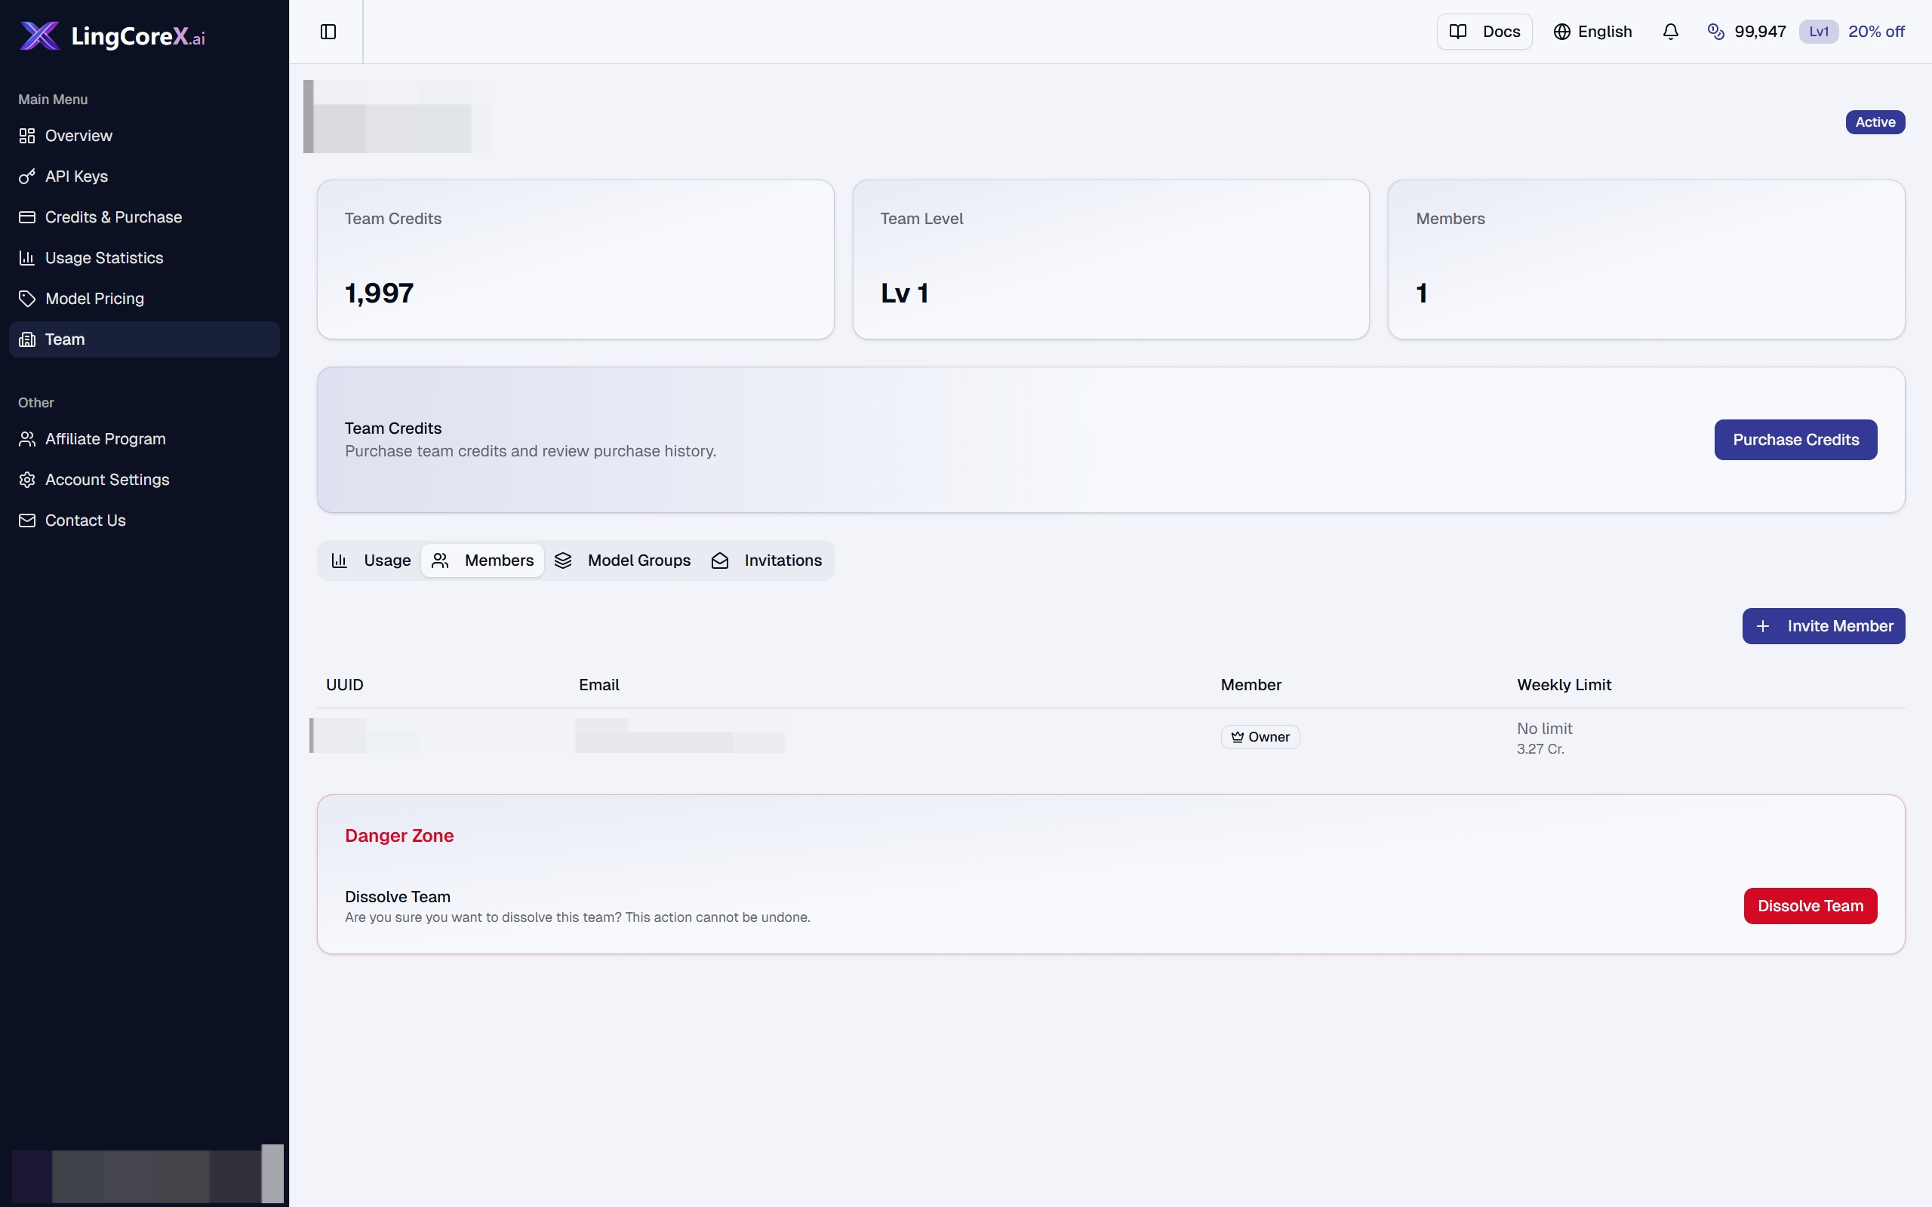The image size is (1932, 1207).
Task: Click the 99,947 credits balance
Action: (x=1760, y=32)
